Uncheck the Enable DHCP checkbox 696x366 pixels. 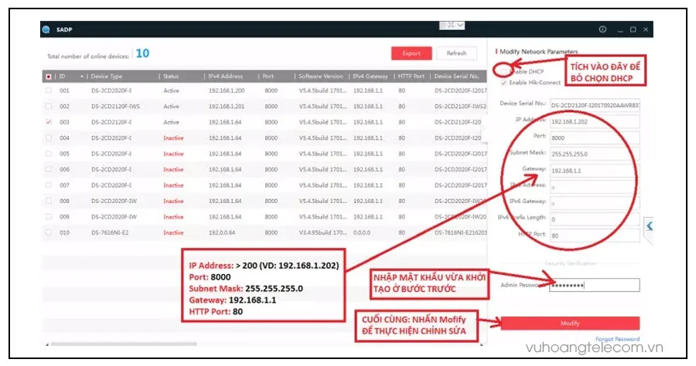coord(503,71)
